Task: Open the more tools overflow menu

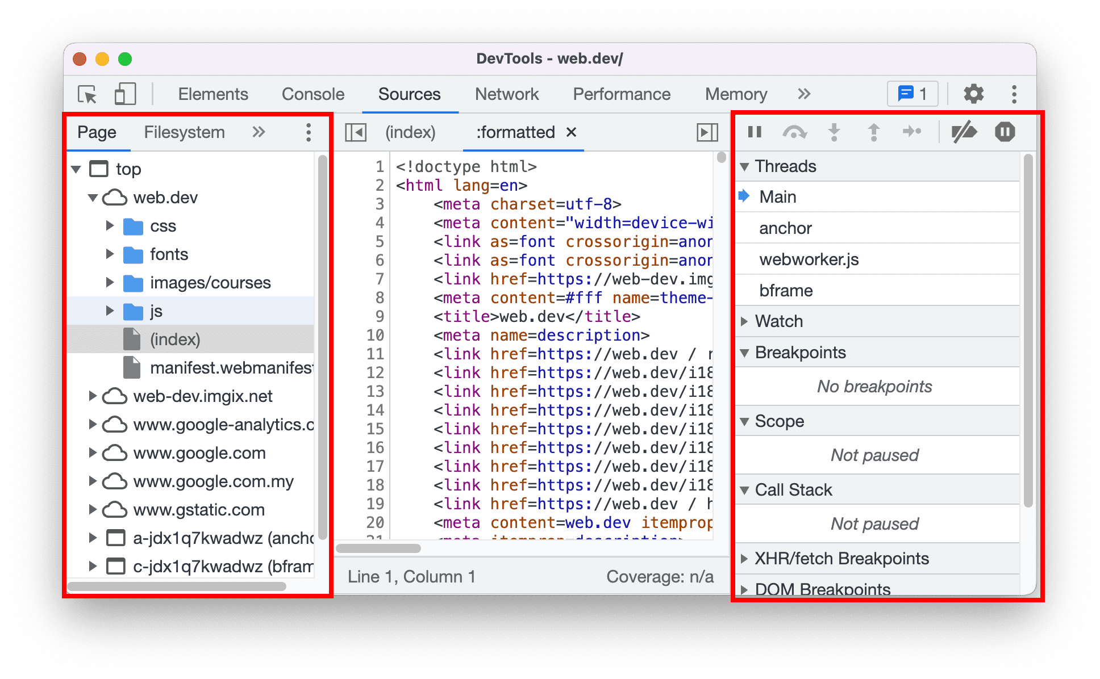Action: pos(801,93)
